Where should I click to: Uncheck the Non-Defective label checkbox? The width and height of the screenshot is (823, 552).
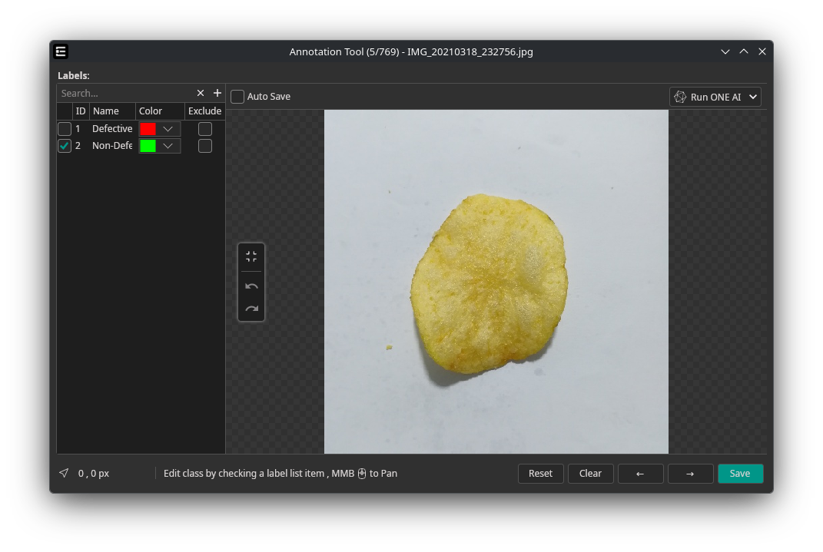65,146
